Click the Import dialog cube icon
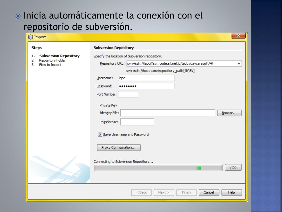This screenshot has width=282, height=212. click(31, 37)
